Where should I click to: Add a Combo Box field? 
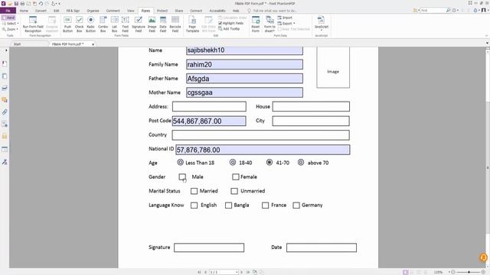point(103,24)
